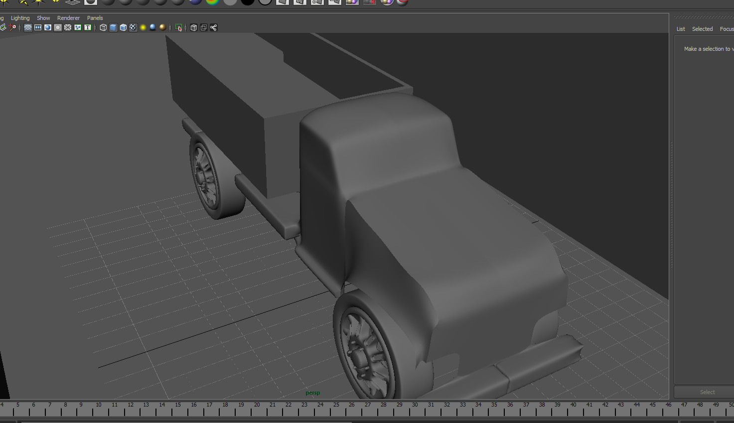Open the Renderer menu
This screenshot has height=423, width=734.
(x=68, y=18)
